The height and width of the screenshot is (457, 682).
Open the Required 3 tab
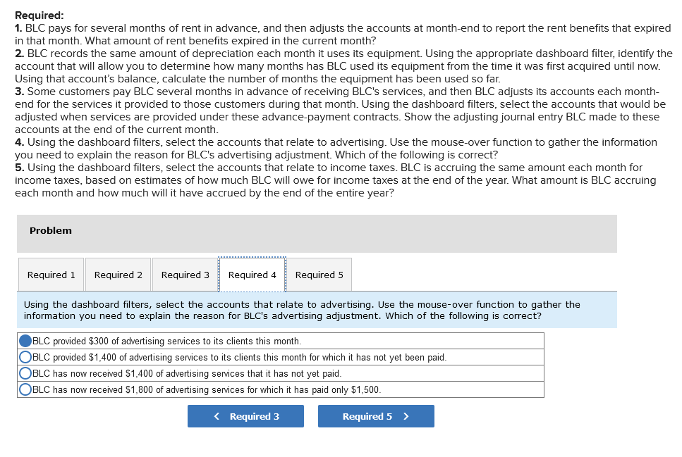[185, 275]
